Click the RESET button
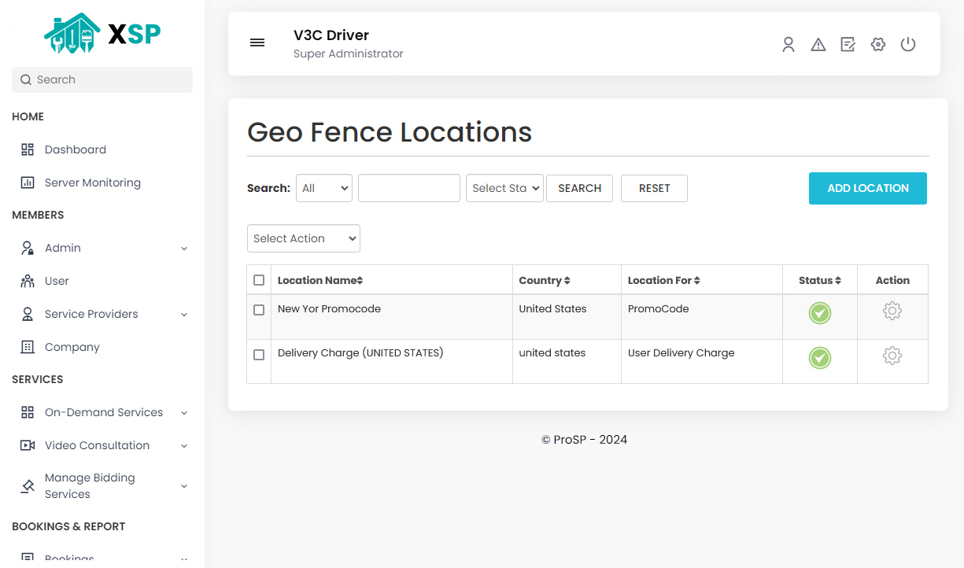The image size is (964, 568). (654, 188)
